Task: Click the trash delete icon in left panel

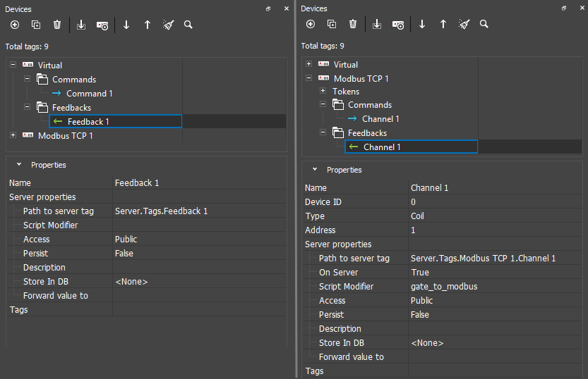Action: click(57, 25)
